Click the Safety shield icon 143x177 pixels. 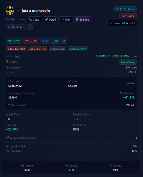(x=111, y=166)
